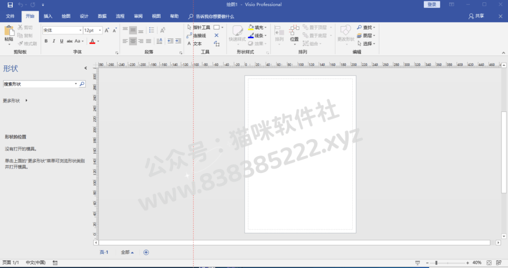Select the Text Block rotate tool icon
Image resolution: width=508 pixels, height=268 pixels.
pos(216,43)
